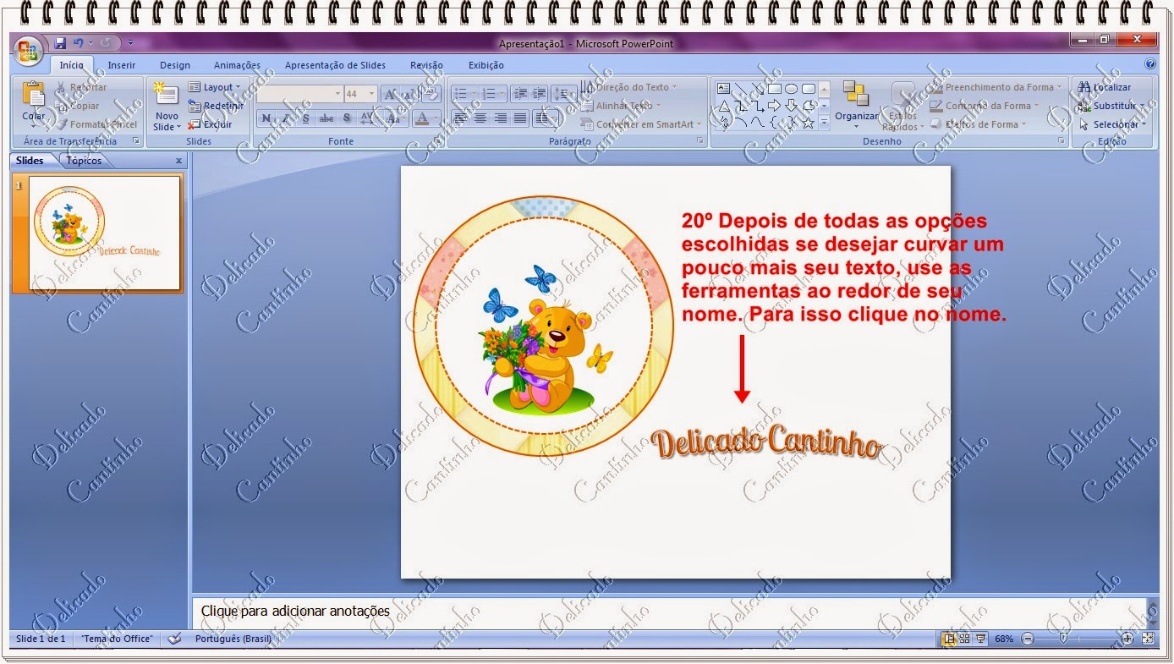This screenshot has height=664, width=1174.
Task: Toggle text shadow formatting
Action: click(x=347, y=118)
